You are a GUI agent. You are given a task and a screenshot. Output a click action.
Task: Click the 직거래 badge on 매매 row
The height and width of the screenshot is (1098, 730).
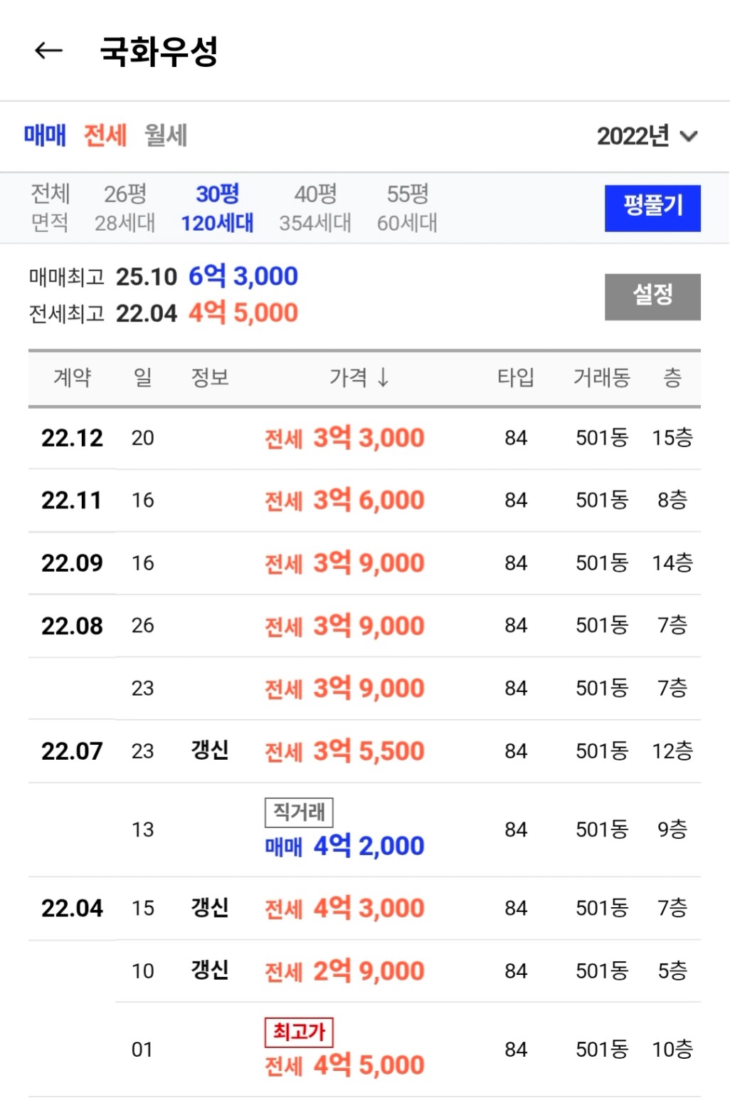(299, 812)
